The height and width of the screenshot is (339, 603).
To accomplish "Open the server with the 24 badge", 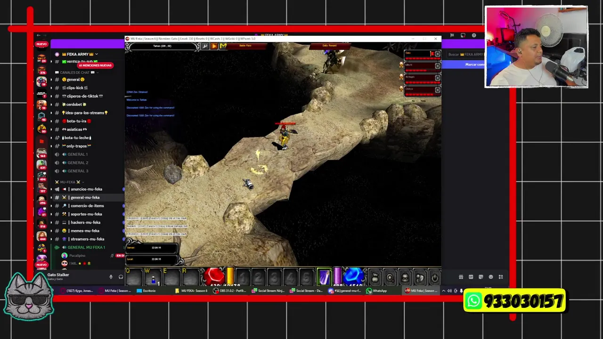I will coord(41,59).
